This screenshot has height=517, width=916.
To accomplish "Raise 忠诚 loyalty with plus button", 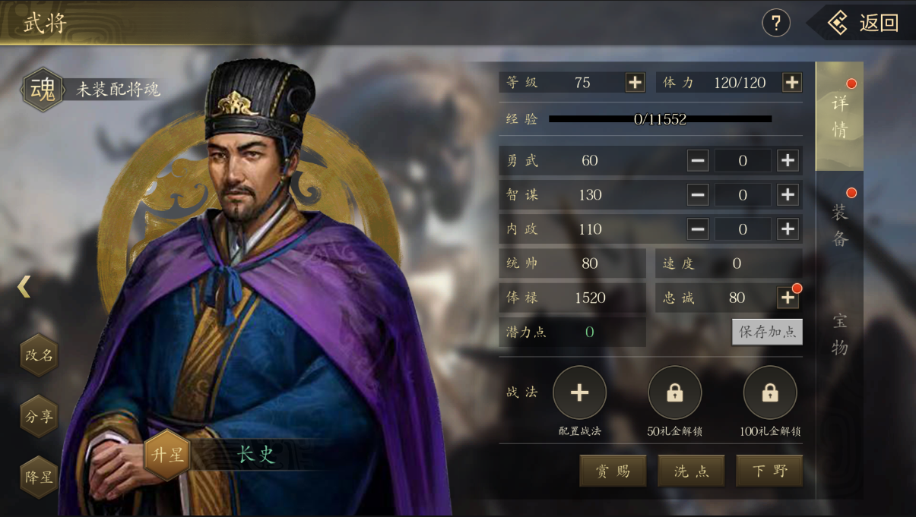I will pyautogui.click(x=788, y=298).
